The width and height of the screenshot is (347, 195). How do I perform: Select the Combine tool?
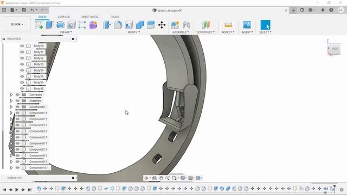click(140, 25)
